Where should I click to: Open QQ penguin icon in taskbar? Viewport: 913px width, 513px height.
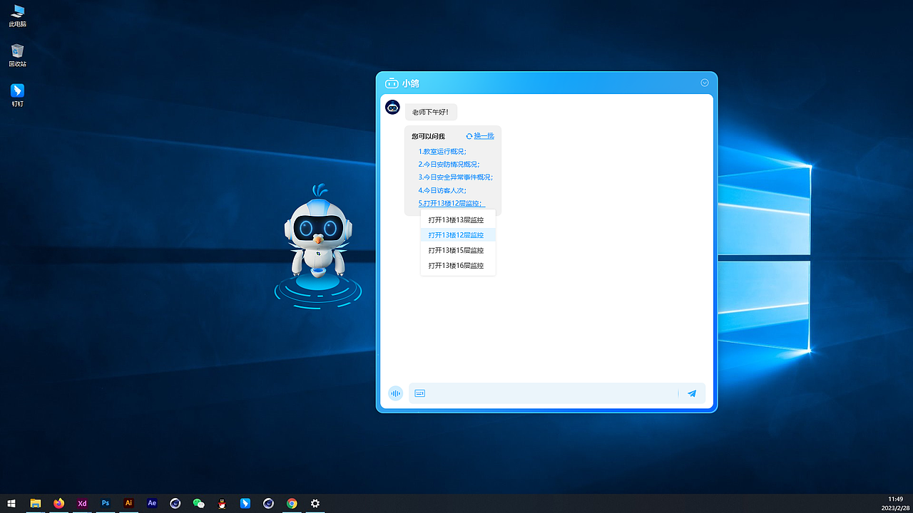coord(222,503)
